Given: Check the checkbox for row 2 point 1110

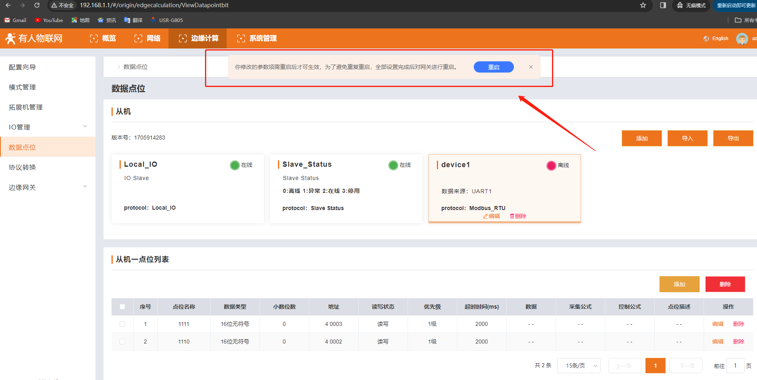Looking at the screenshot, I should [x=122, y=342].
